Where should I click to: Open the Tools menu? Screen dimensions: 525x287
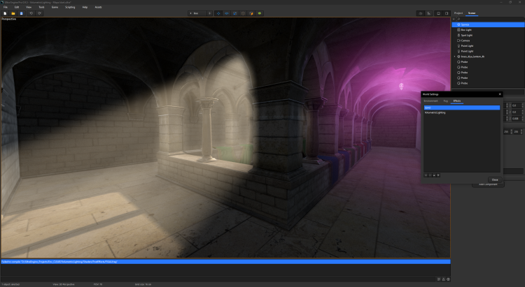point(41,7)
